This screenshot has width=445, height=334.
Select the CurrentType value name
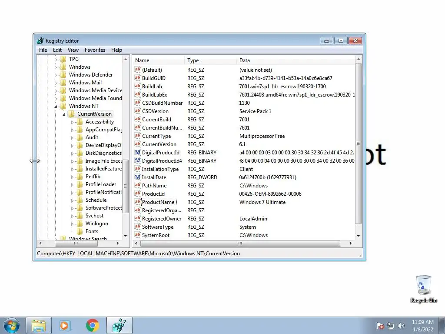pos(156,136)
